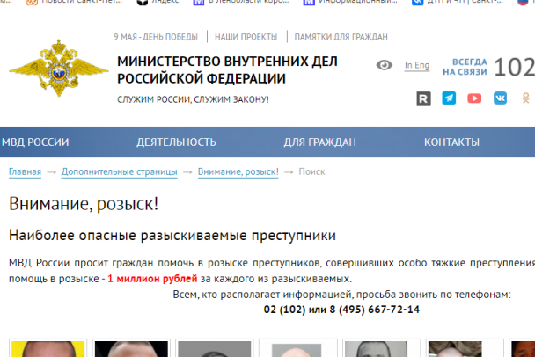Screen dimensions: 535x357
Task: Click the ВСЕГДА НА СВЯЗИ label
Action: 465,67
